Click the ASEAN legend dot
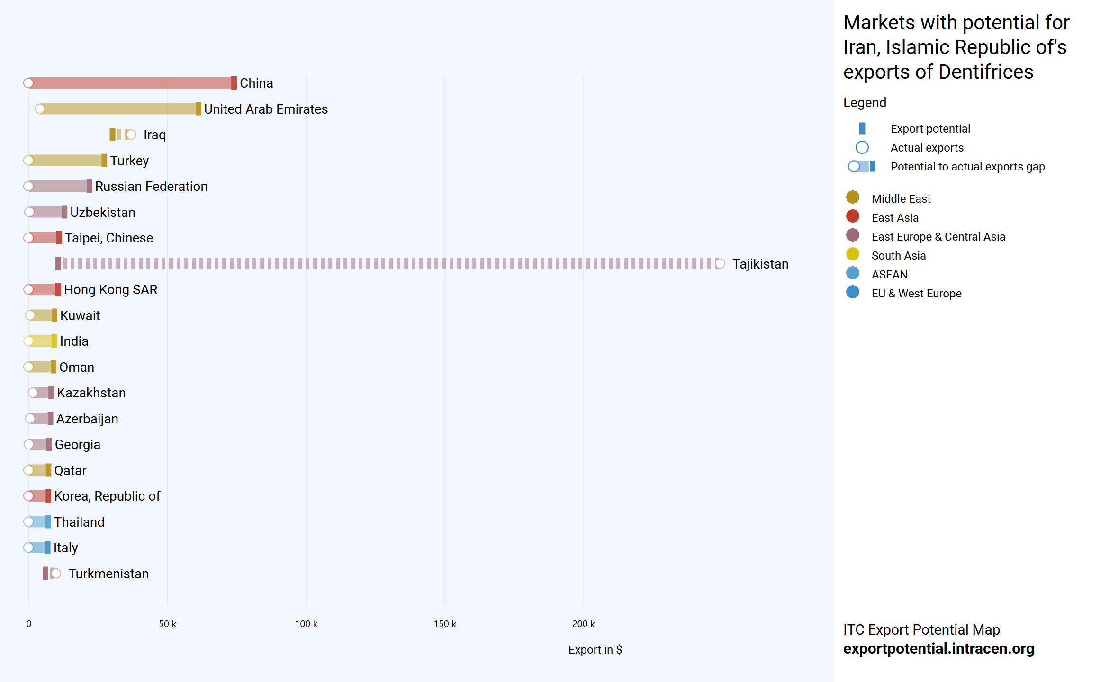This screenshot has width=1118, height=682. [x=852, y=273]
